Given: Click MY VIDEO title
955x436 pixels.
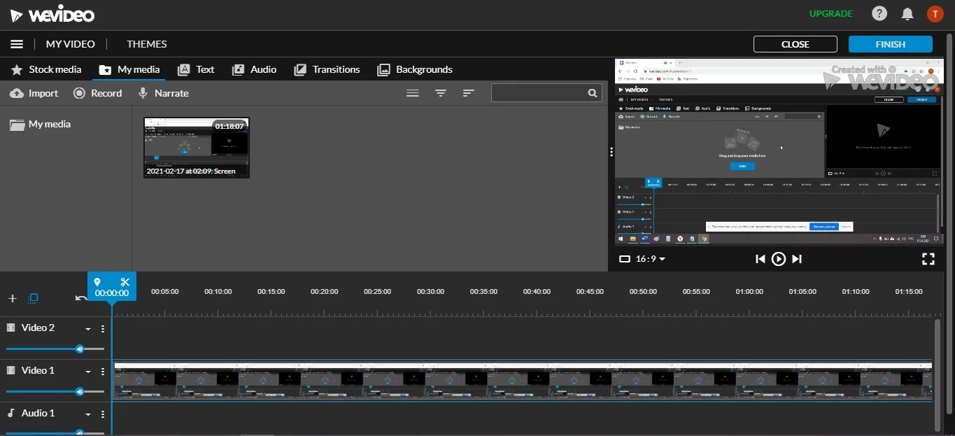Looking at the screenshot, I should pyautogui.click(x=70, y=44).
